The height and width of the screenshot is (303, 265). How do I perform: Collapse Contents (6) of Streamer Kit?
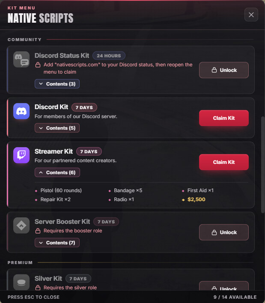tap(57, 172)
